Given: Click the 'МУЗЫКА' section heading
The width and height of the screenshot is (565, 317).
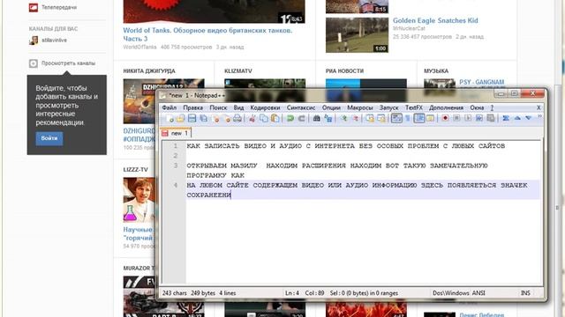Looking at the screenshot, I should 436,71.
